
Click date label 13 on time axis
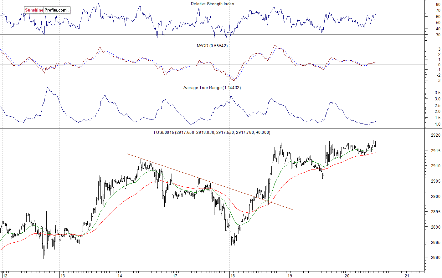63,275
